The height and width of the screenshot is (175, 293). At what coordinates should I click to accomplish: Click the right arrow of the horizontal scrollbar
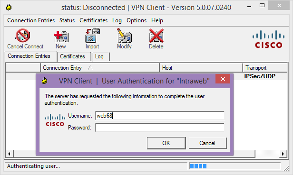click(283, 154)
